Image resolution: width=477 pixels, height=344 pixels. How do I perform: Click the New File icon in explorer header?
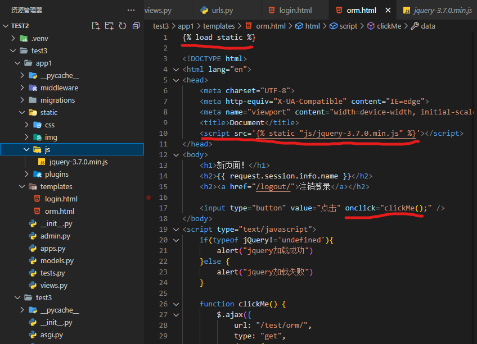click(x=96, y=26)
